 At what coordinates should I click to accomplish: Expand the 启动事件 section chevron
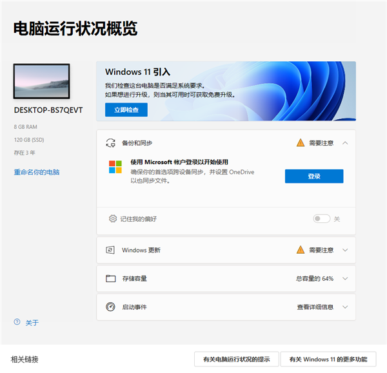coord(345,307)
